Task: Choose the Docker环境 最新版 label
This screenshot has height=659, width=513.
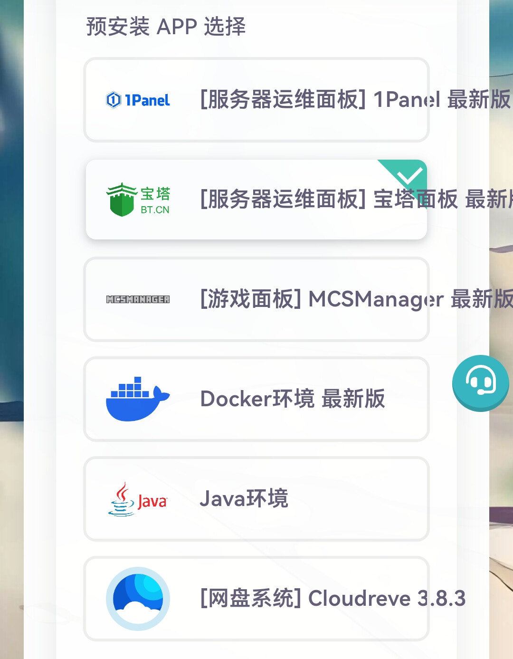Action: point(293,399)
